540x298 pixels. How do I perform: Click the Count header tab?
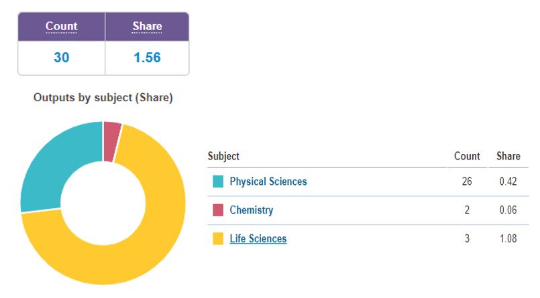tap(61, 26)
